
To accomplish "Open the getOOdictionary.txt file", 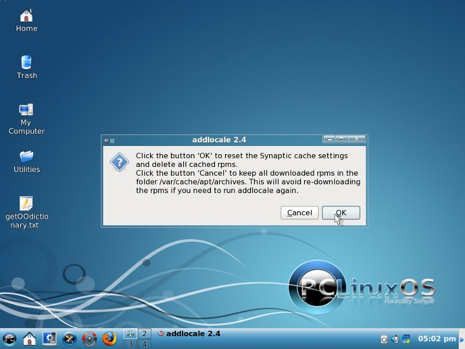I will 26,204.
